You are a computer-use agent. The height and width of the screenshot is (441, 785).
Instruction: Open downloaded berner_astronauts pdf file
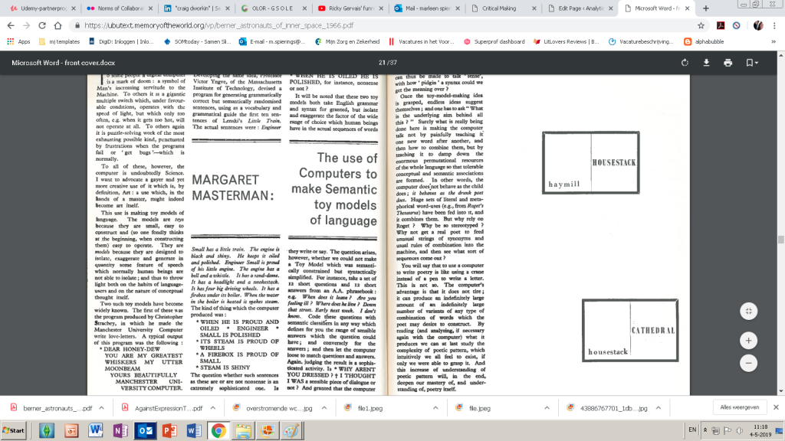point(51,408)
